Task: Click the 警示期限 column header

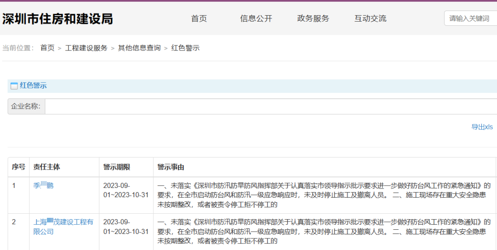Action: (x=126, y=167)
